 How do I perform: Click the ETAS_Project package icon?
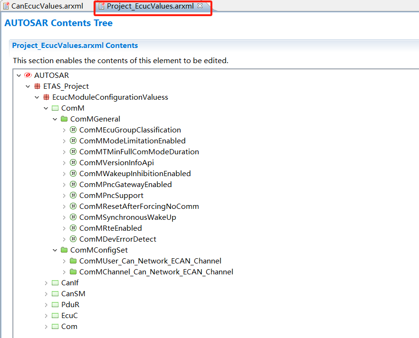pos(37,86)
